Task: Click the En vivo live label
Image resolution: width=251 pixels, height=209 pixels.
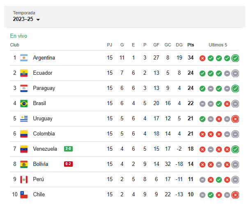Action: [x=18, y=36]
